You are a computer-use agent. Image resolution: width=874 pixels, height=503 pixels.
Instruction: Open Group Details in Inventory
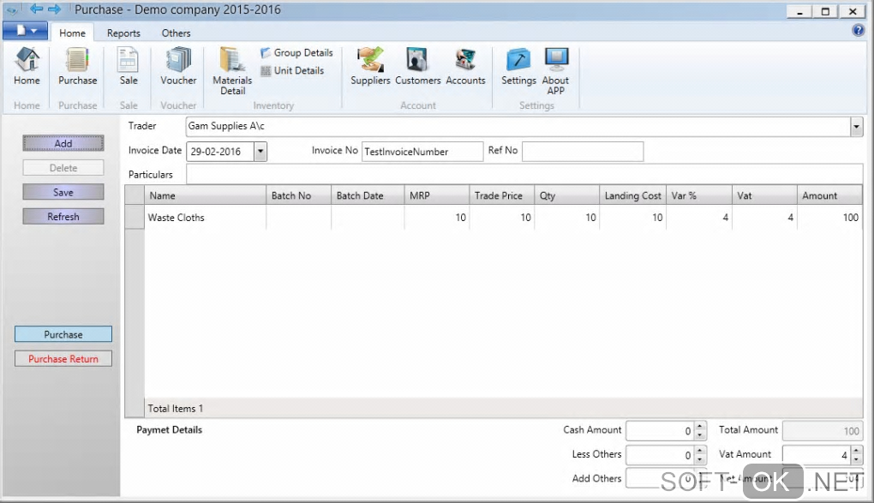(296, 52)
